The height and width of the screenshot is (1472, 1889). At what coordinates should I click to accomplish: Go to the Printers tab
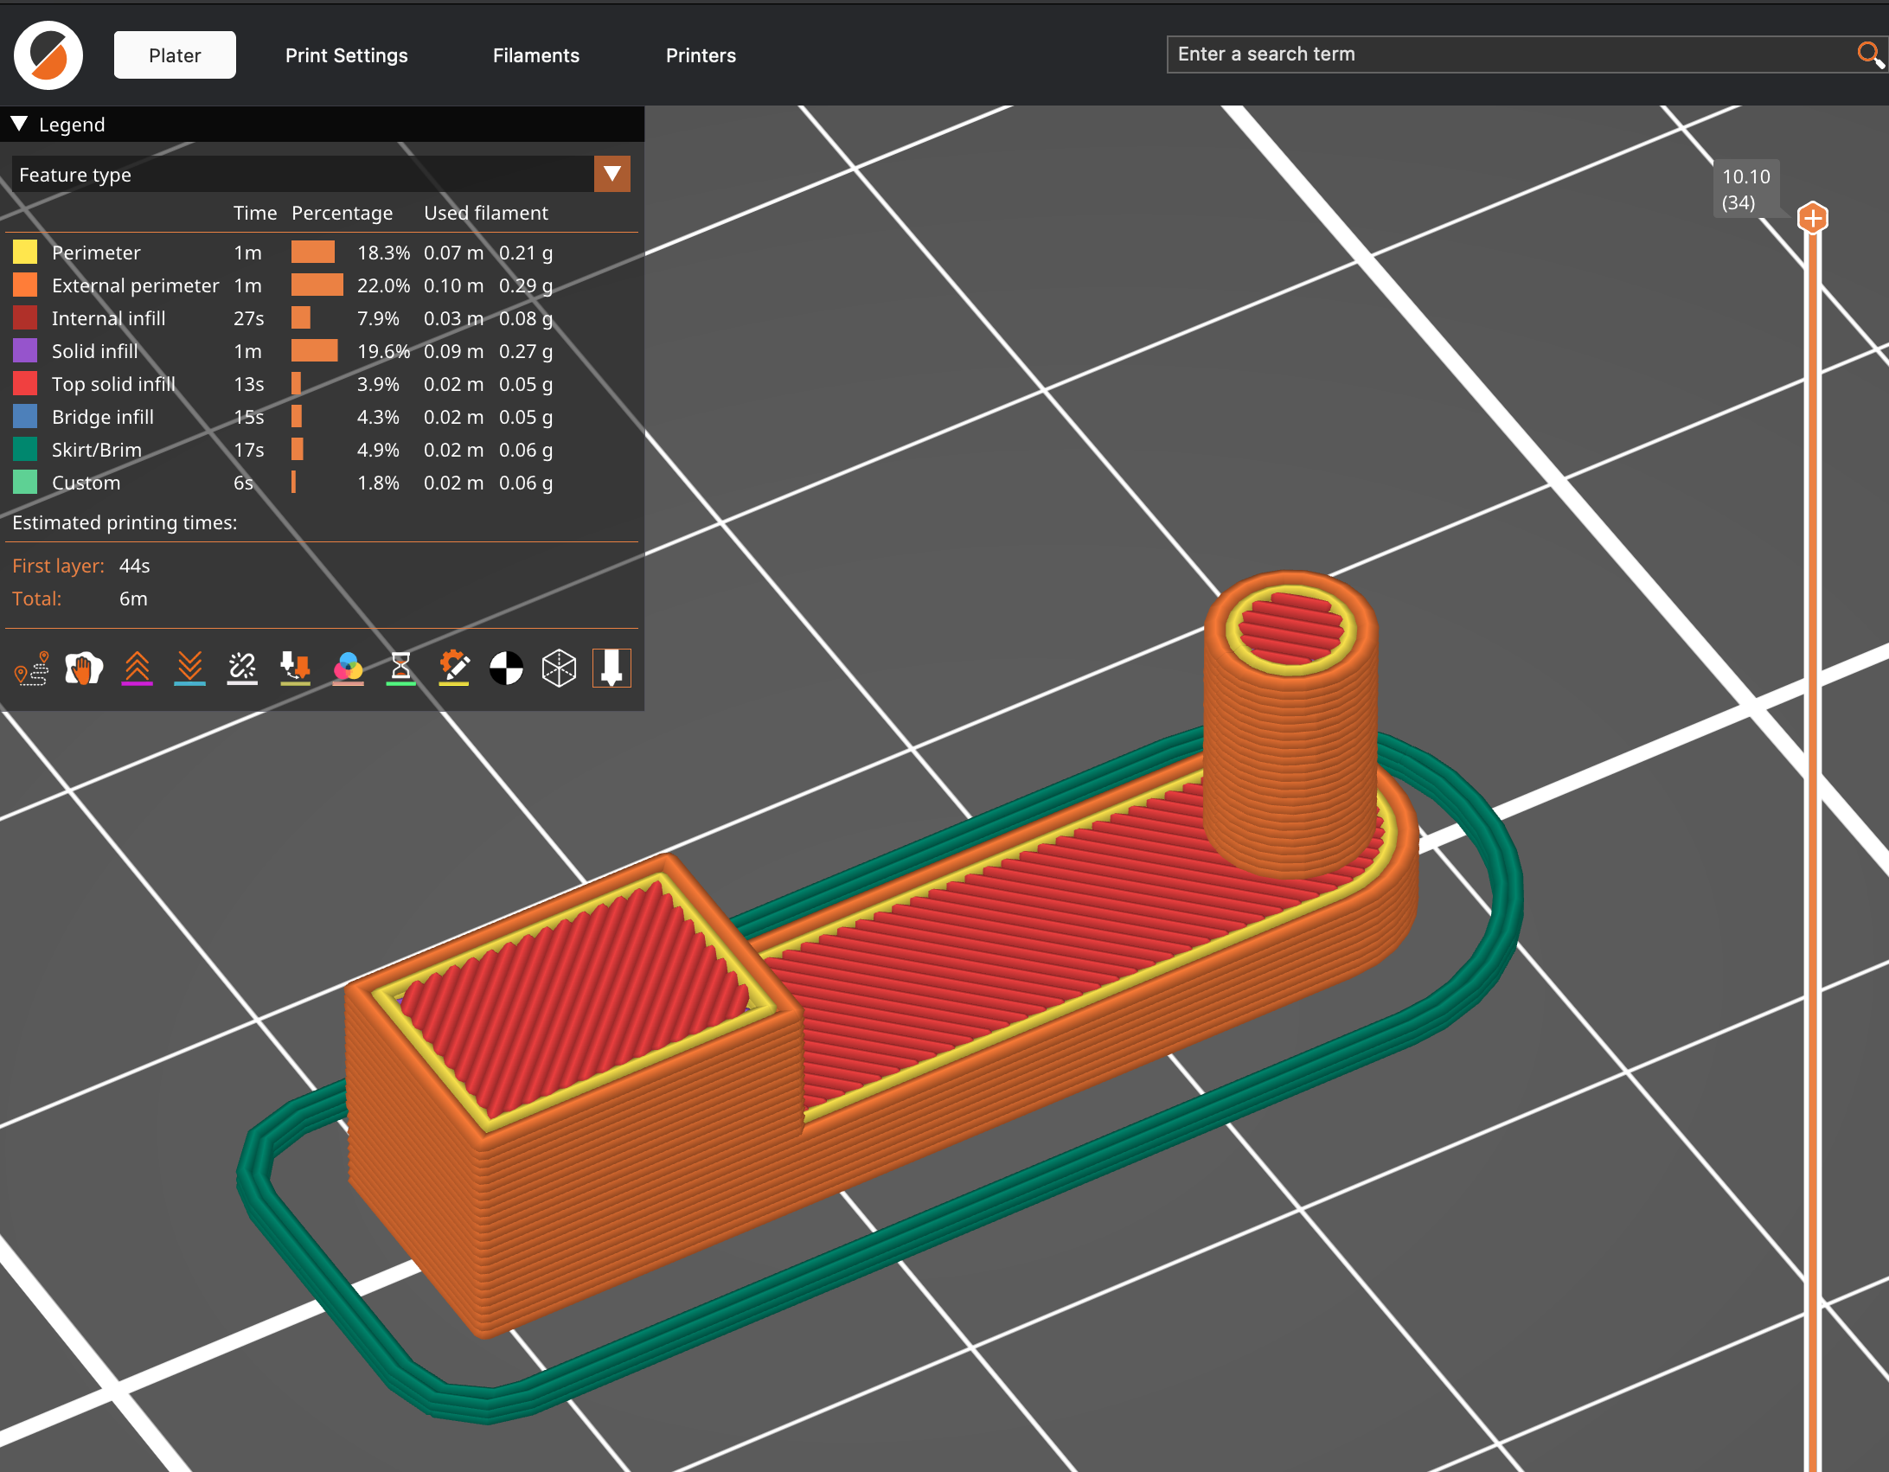tap(701, 55)
